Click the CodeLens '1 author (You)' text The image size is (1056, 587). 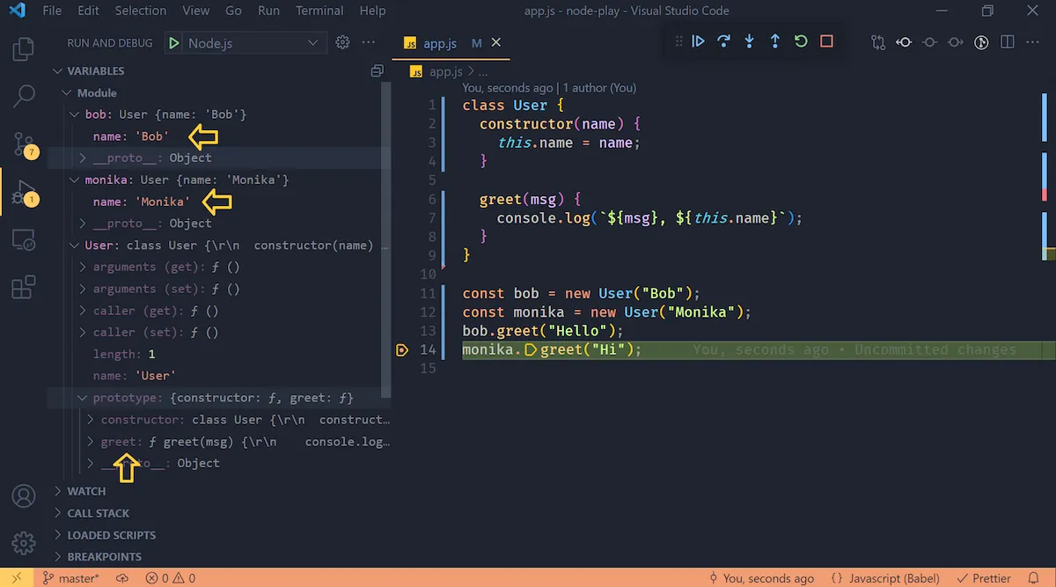tap(599, 88)
